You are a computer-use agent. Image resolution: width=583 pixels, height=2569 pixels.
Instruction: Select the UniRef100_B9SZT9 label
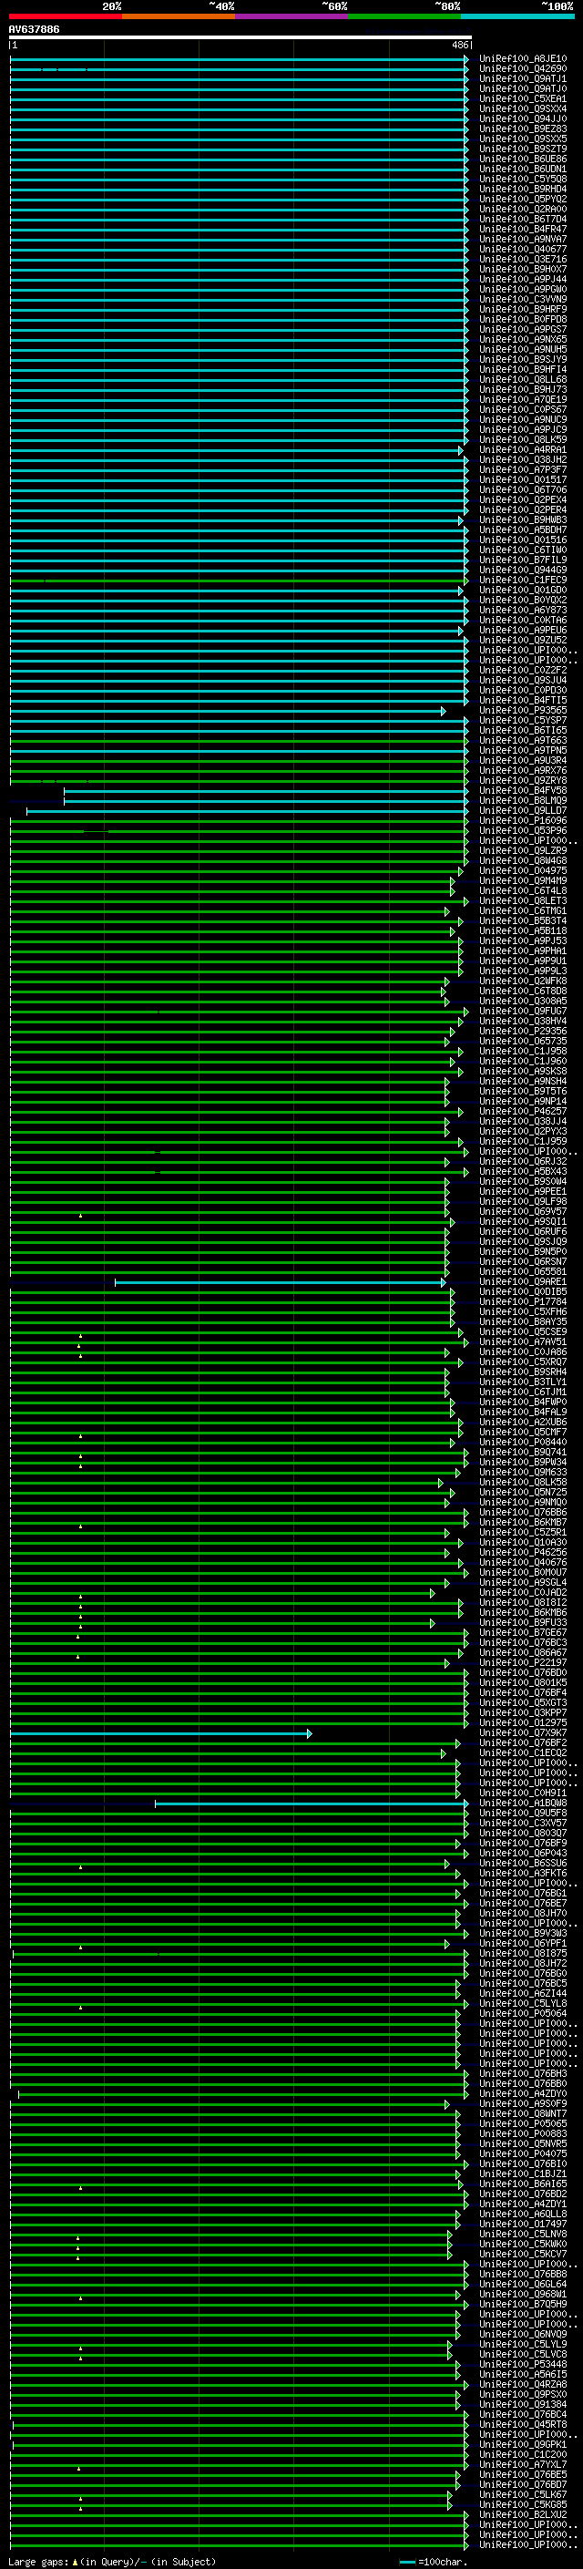pos(523,149)
